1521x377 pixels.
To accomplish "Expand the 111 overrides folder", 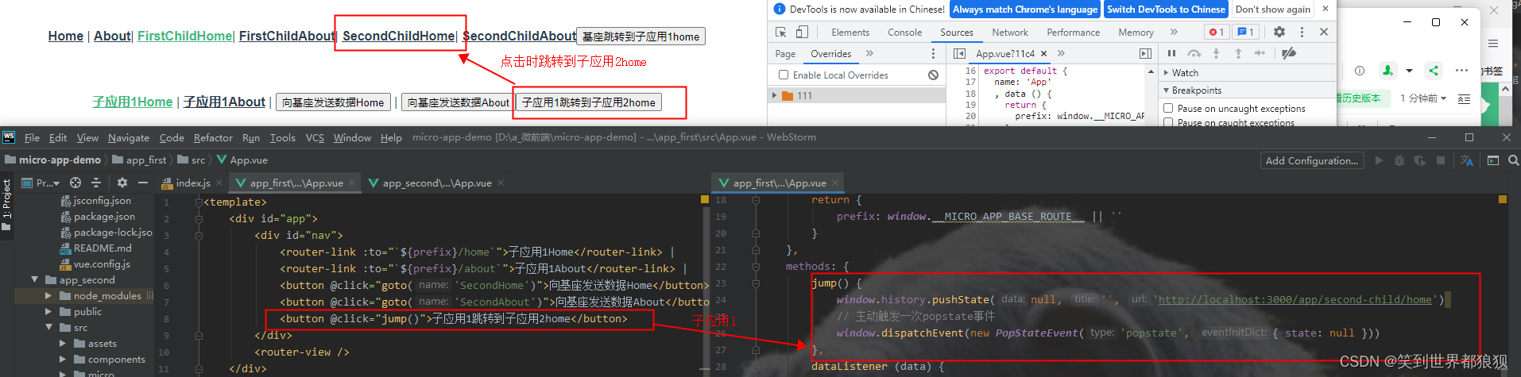I will pos(774,95).
